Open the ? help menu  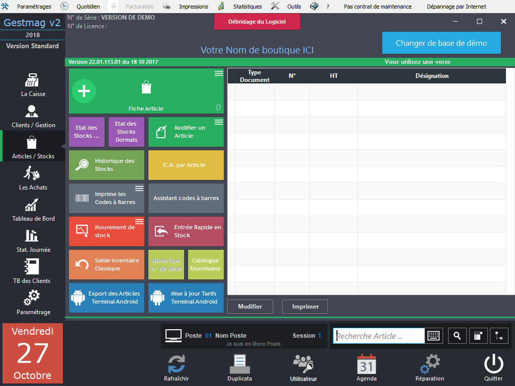point(328,6)
